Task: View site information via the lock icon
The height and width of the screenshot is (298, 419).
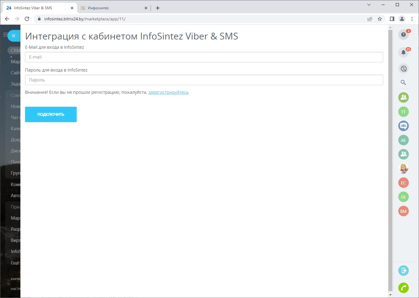Action: click(39, 19)
